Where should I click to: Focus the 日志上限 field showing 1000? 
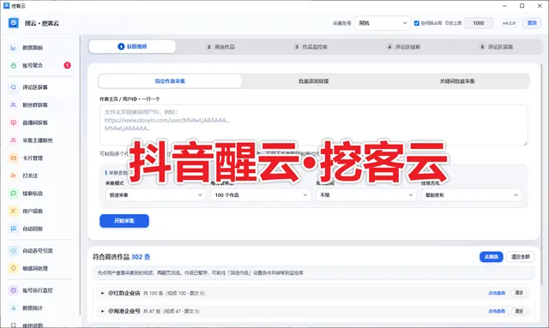[479, 23]
